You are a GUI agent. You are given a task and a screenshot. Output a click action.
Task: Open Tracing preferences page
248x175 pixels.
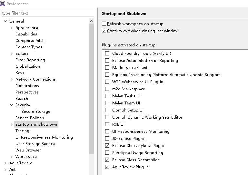[x=22, y=131]
